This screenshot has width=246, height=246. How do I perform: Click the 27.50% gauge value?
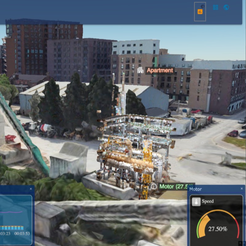click(218, 229)
